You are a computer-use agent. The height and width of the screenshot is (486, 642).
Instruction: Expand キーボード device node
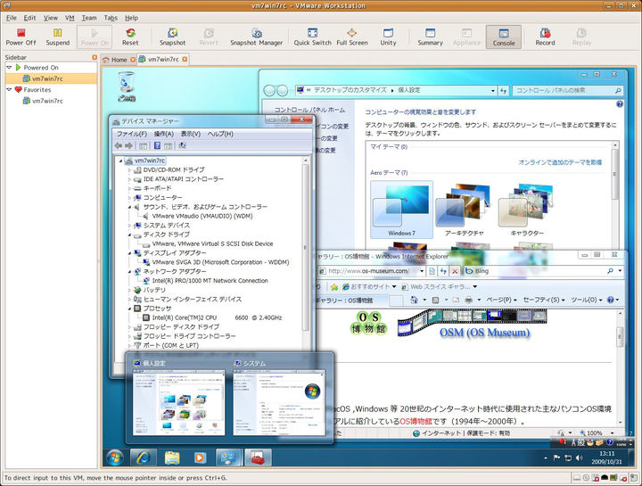tap(129, 188)
